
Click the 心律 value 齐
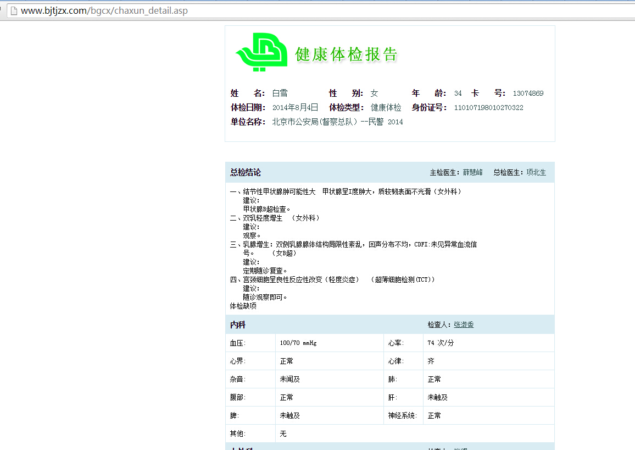point(431,361)
